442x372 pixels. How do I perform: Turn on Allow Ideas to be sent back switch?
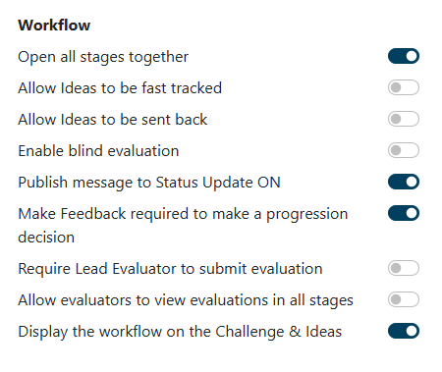click(x=404, y=119)
